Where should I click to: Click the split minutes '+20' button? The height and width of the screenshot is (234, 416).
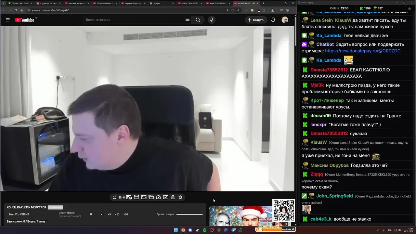125,214
